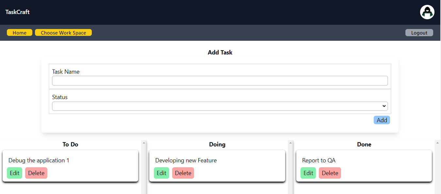The width and height of the screenshot is (441, 194).
Task: Delete the Debug the application 1 task
Action: pyautogui.click(x=36, y=173)
